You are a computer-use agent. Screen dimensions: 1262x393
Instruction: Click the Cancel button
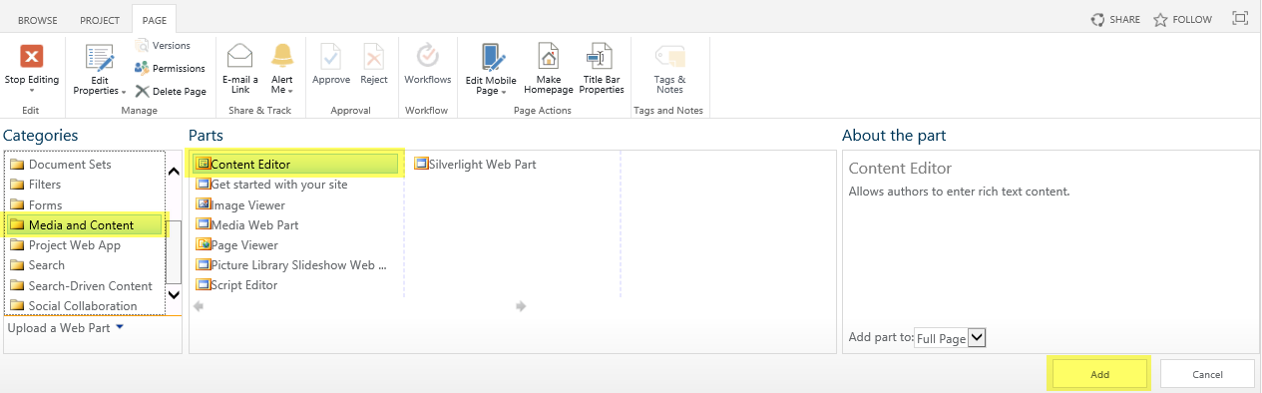point(1207,374)
